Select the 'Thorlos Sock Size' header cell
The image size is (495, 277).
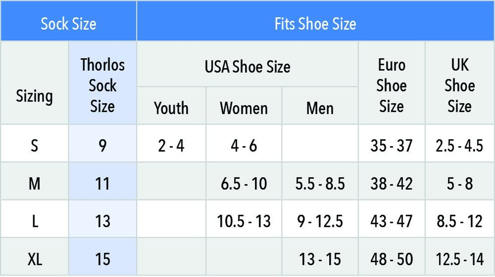tap(102, 85)
